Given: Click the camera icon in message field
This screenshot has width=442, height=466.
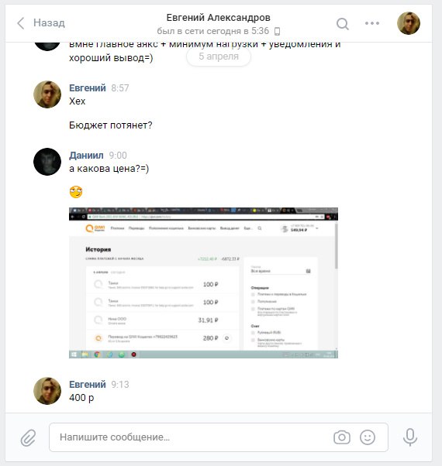Looking at the screenshot, I should tap(342, 437).
